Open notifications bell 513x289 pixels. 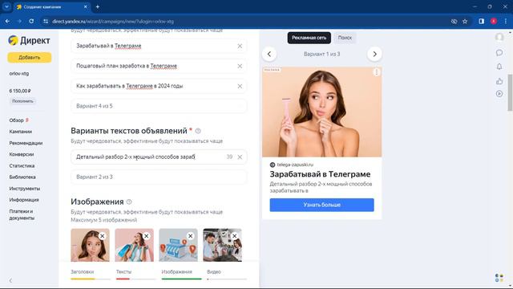click(x=499, y=67)
